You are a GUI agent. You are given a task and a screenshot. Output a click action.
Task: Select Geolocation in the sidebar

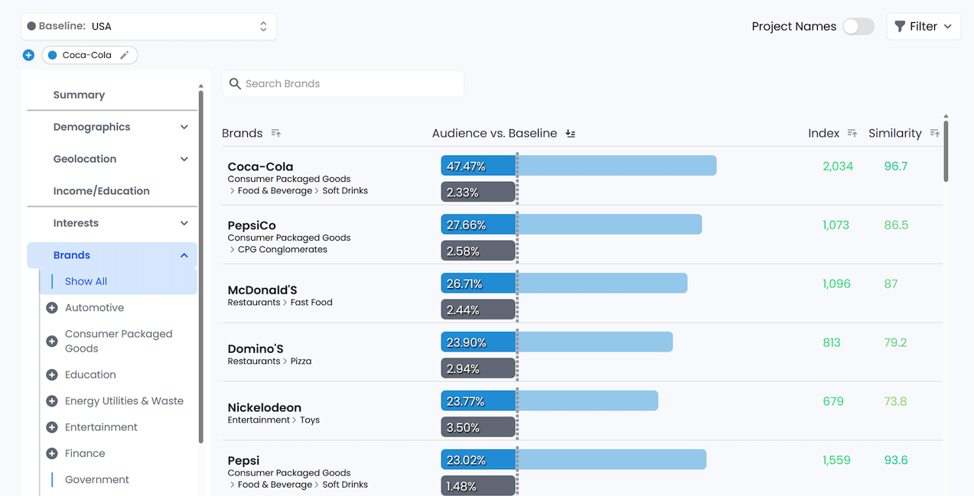point(85,159)
